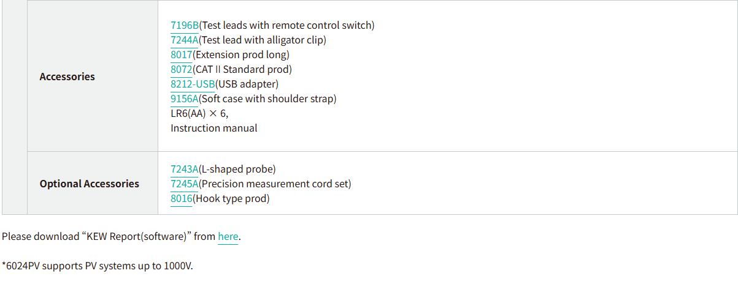Click the Accessories row header cell
Viewport: 738px width, 284px height.
pos(67,77)
